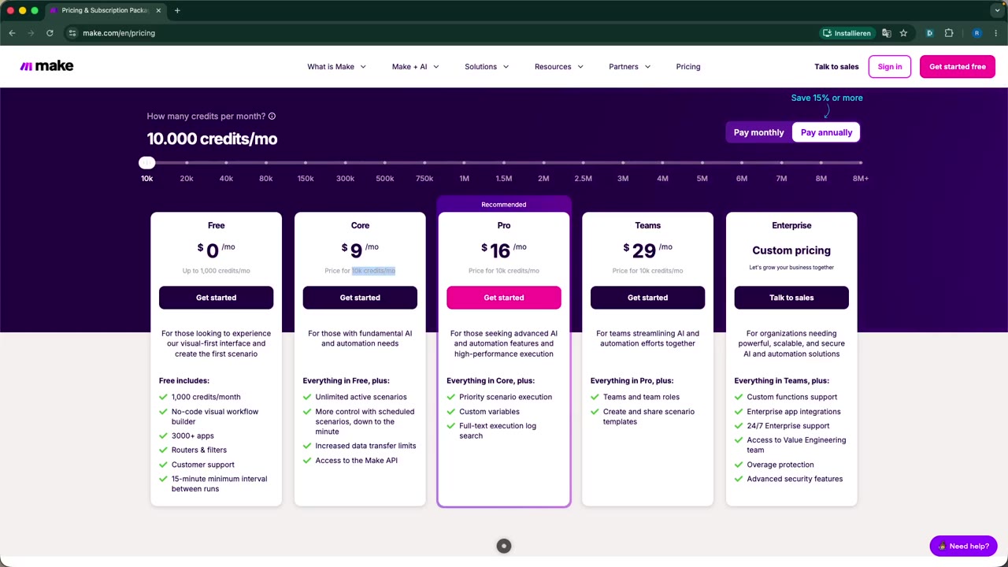Open the tab search chevron
This screenshot has width=1008, height=567.
point(997,10)
